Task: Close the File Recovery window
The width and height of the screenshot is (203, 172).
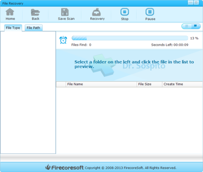Action: (x=196, y=3)
